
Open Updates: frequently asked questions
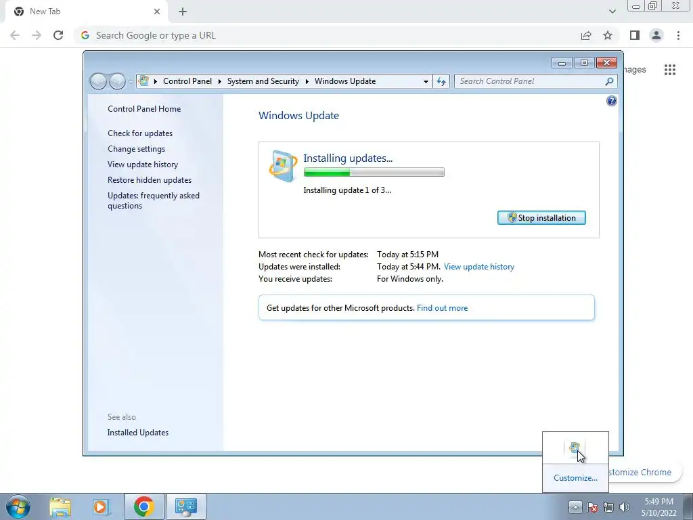coord(154,200)
